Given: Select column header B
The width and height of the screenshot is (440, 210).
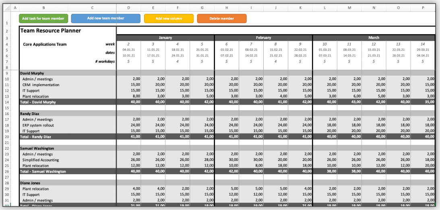Looking at the screenshot, I should (43, 8).
